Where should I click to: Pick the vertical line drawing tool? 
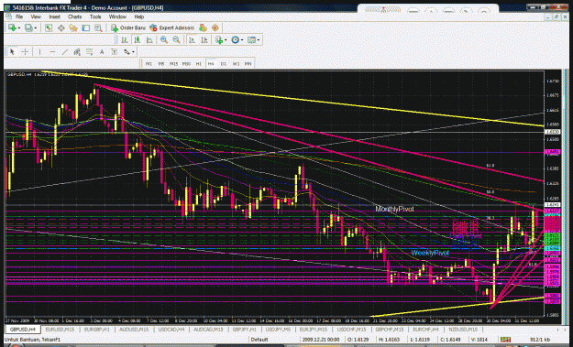(x=39, y=52)
